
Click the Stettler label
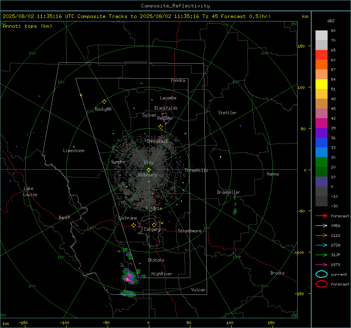tap(227, 113)
